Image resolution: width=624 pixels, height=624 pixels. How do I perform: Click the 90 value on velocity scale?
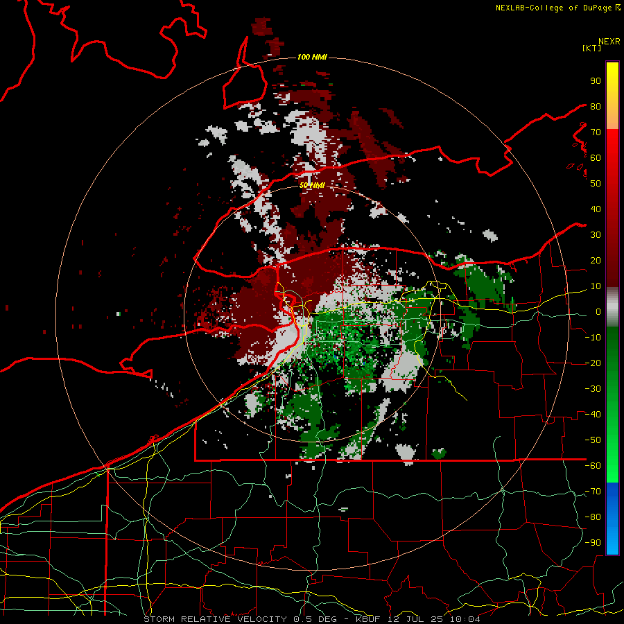pos(596,81)
